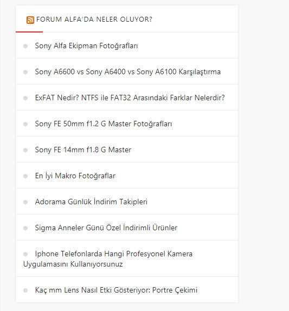Click bullet dot beside Sony A6600 comparison
Image resolution: width=289 pixels, height=311 pixels.
(x=25, y=72)
